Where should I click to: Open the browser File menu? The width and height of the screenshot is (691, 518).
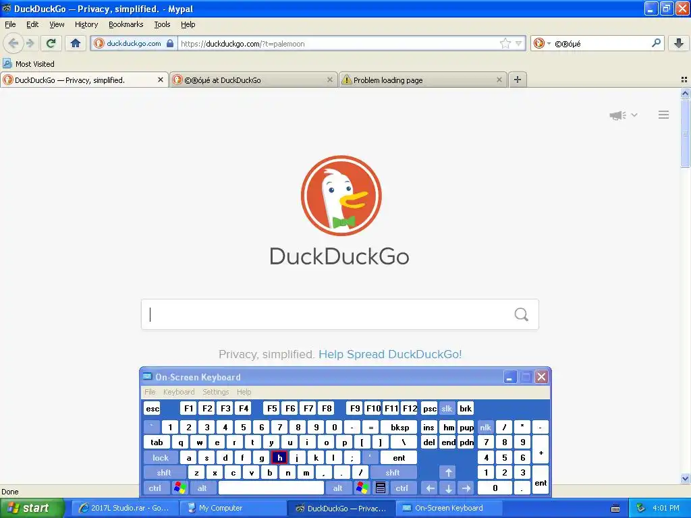[x=10, y=24]
